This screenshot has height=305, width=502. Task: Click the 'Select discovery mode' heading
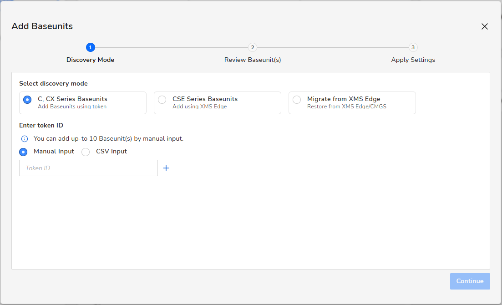53,84
